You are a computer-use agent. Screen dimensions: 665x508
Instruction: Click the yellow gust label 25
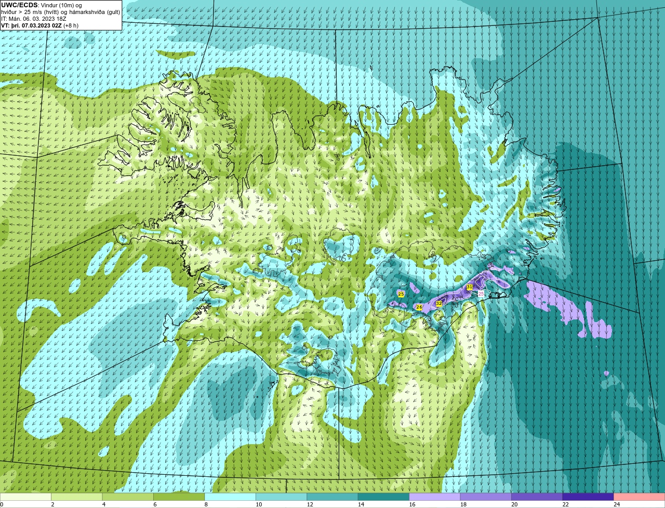(x=401, y=294)
